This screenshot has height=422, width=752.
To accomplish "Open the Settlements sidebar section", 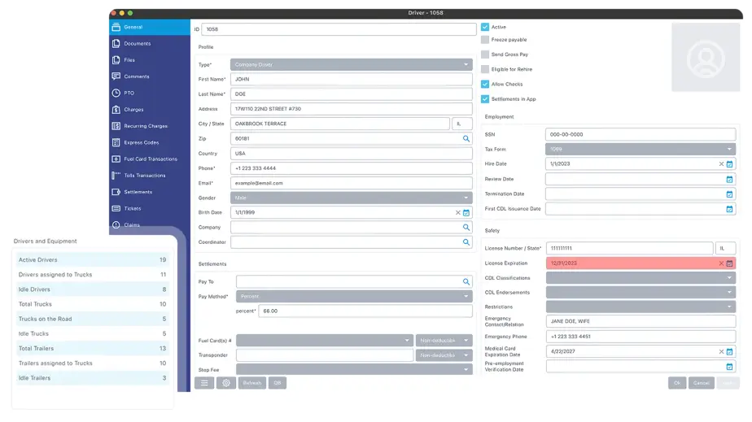I will 138,192.
